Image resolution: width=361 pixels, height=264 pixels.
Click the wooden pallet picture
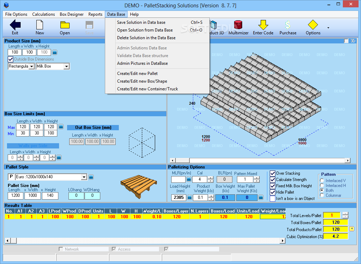click(x=139, y=186)
